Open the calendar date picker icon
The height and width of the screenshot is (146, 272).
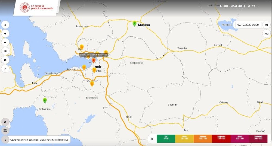click(x=266, y=25)
